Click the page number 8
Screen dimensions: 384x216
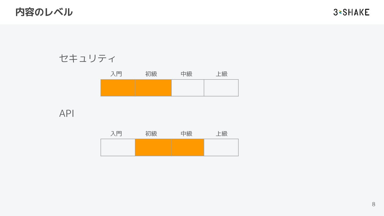point(374,204)
